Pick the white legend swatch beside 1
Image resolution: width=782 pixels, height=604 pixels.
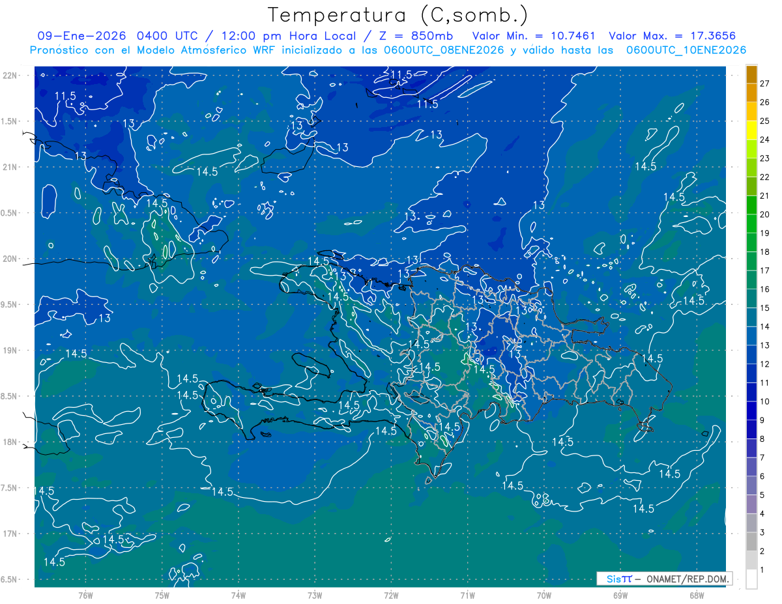coord(751,579)
